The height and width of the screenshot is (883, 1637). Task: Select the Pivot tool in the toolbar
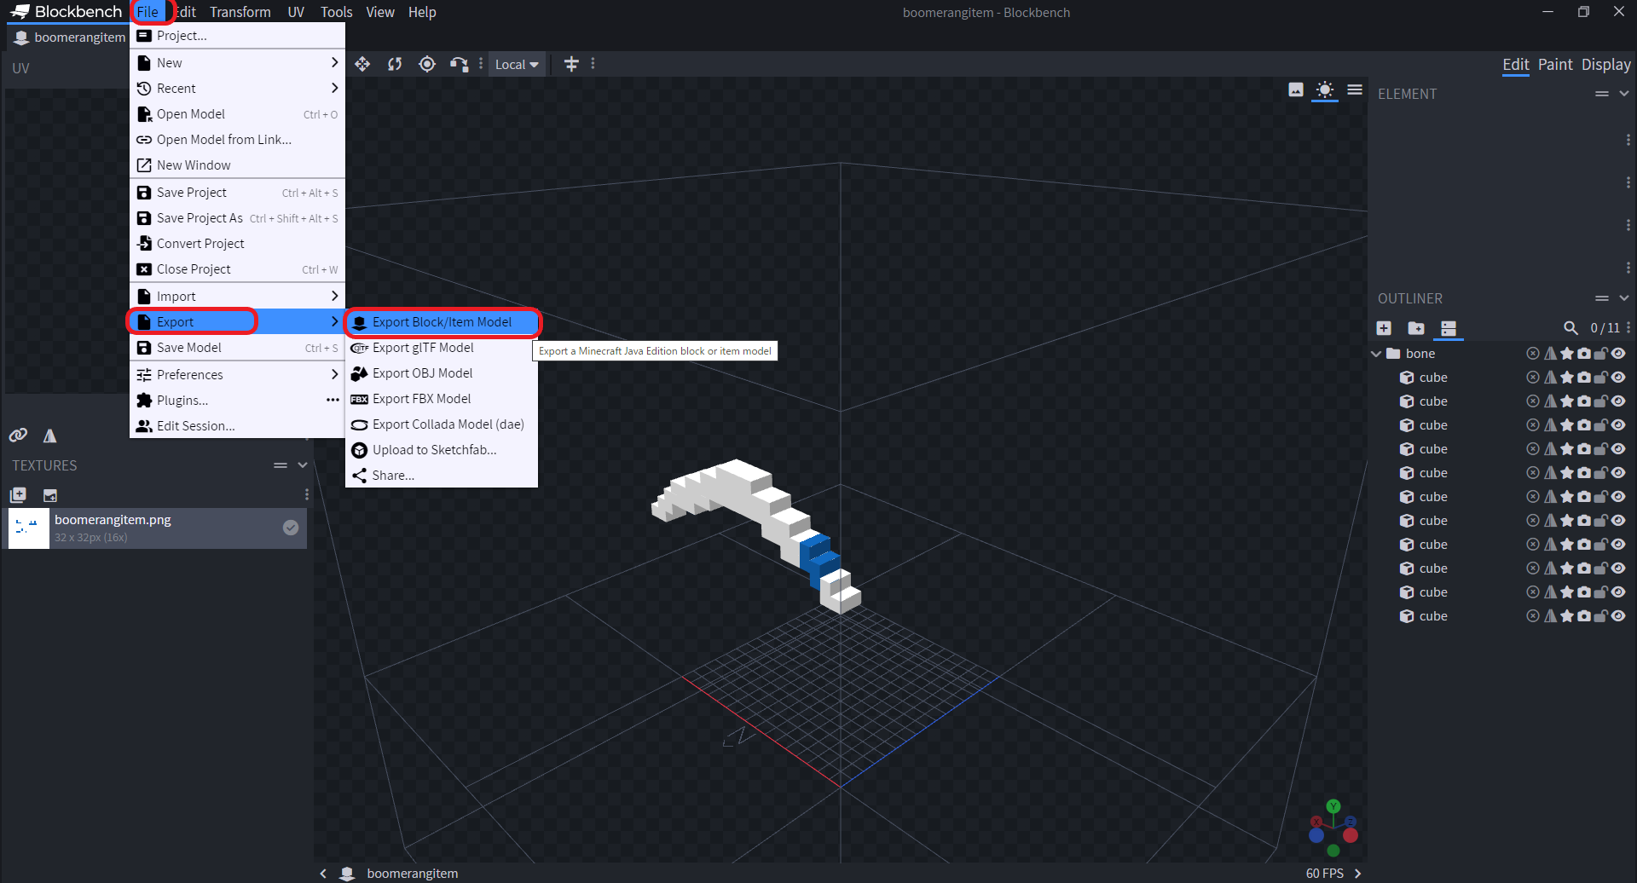pos(427,64)
